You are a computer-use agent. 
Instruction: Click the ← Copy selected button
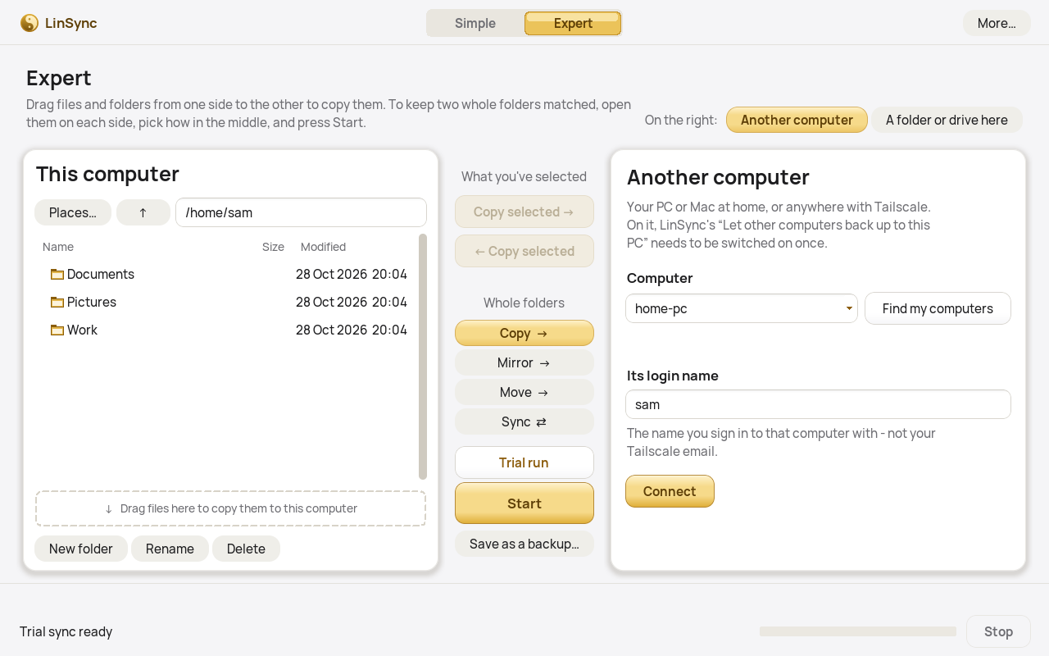coord(524,251)
